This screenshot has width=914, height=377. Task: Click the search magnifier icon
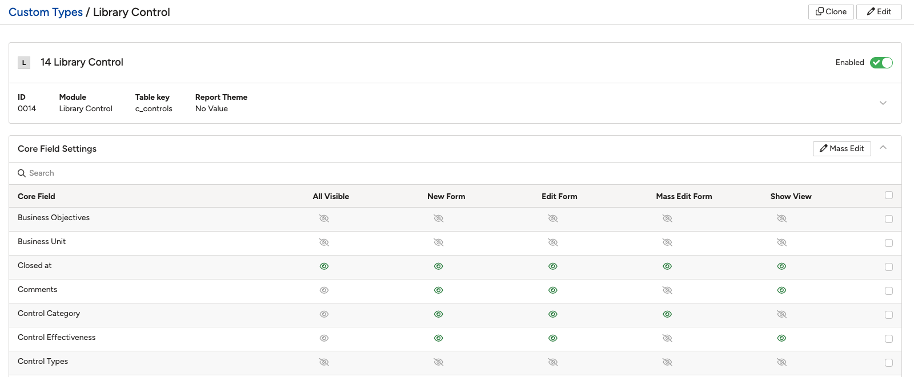22,173
